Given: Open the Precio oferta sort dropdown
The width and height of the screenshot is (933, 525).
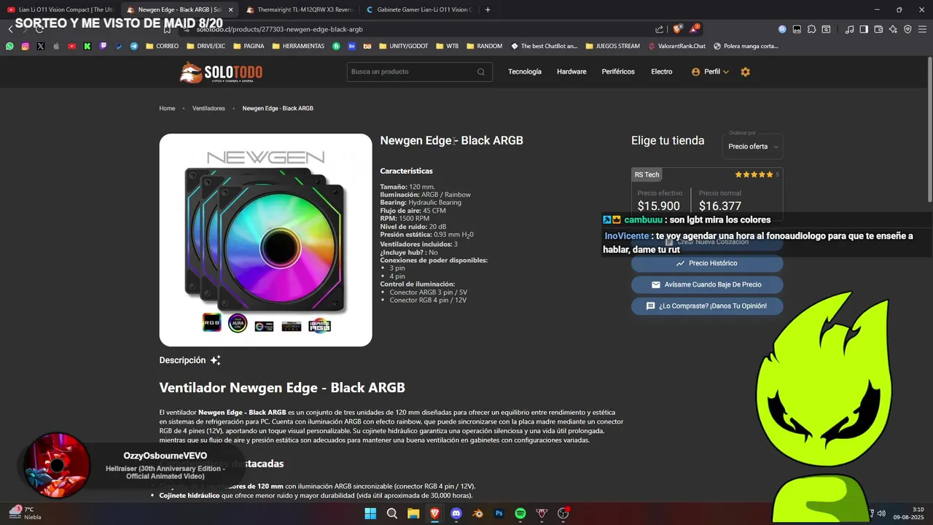Looking at the screenshot, I should pos(754,147).
